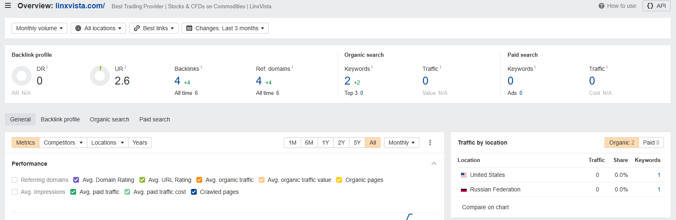This screenshot has height=220, width=676.
Task: Click the API button
Action: tap(656, 6)
